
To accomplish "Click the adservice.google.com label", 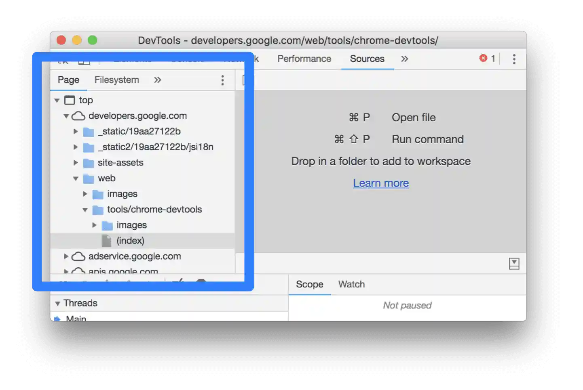I will 135,256.
